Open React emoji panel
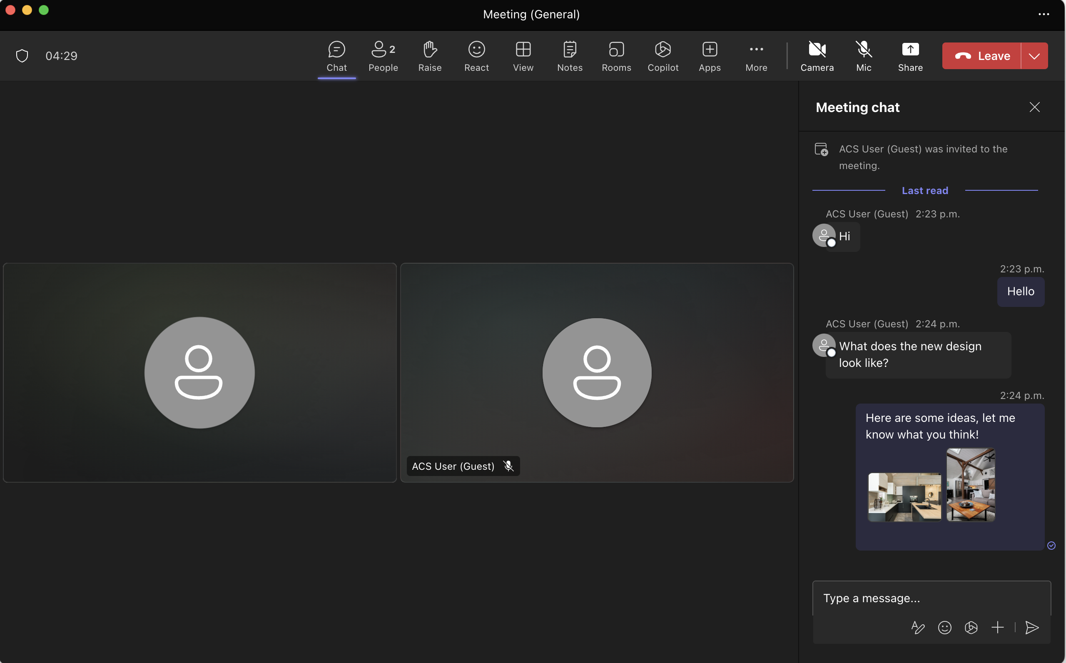1066x663 pixels. [477, 56]
